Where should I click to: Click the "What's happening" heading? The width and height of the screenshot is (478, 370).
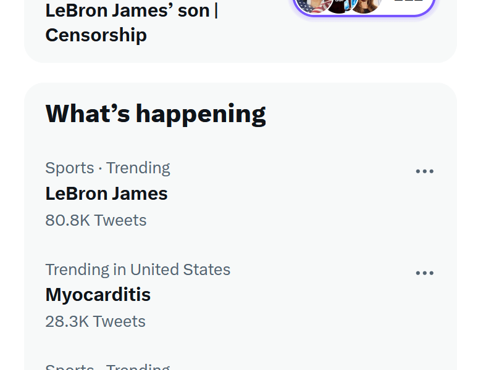click(x=155, y=113)
